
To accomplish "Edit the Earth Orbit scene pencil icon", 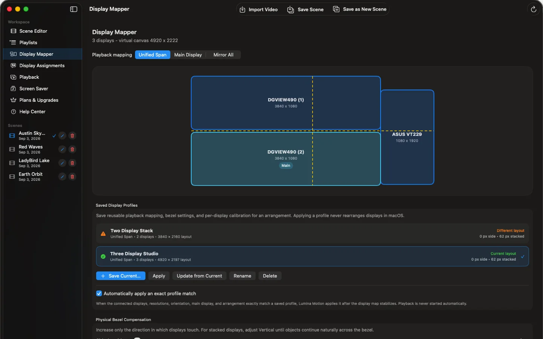I will pos(62,177).
